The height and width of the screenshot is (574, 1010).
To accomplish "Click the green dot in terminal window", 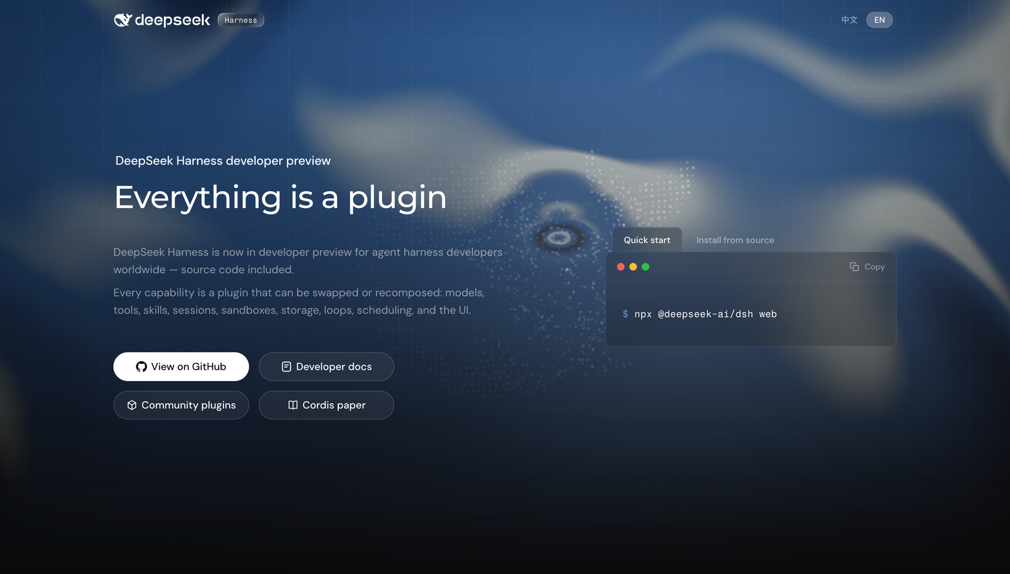I will point(645,267).
